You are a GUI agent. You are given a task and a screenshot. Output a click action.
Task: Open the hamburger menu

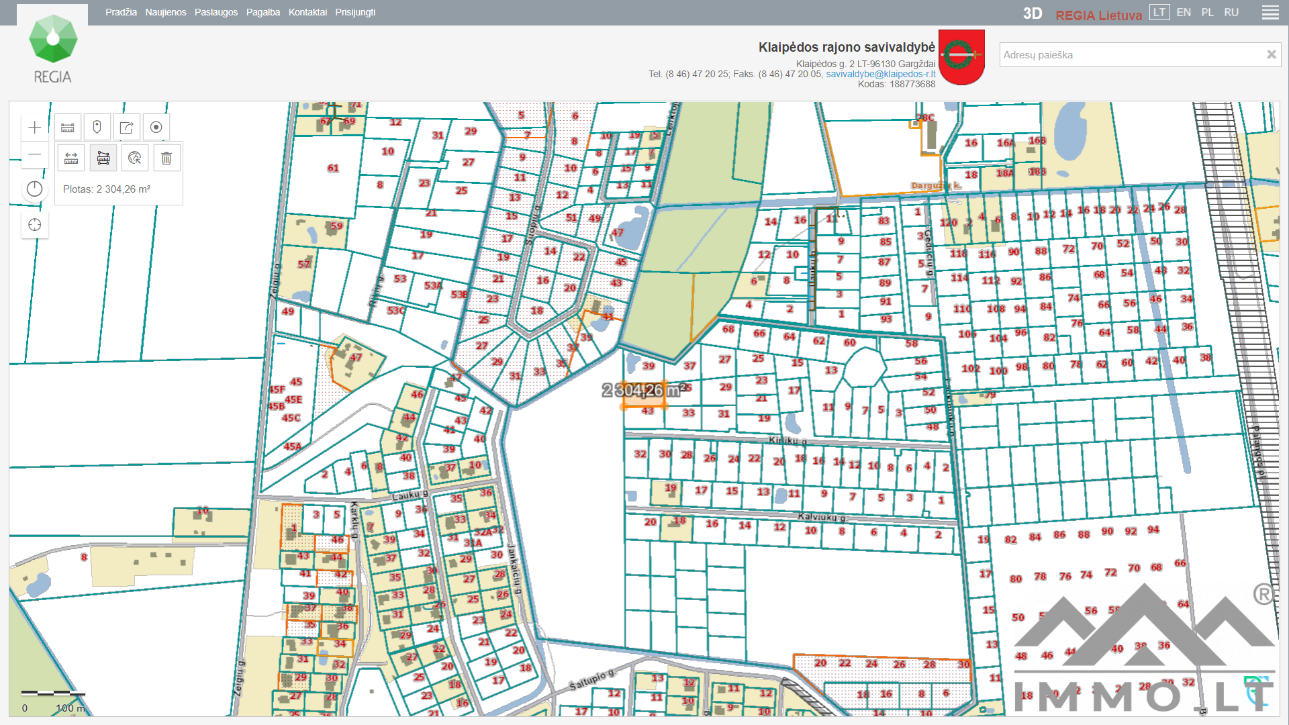(x=1270, y=13)
